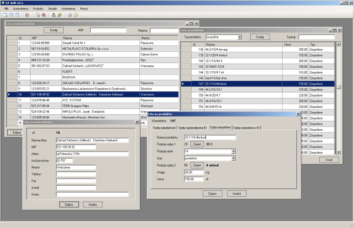Open the Produkty menu
Screen dimensions: 354x228
point(38,9)
